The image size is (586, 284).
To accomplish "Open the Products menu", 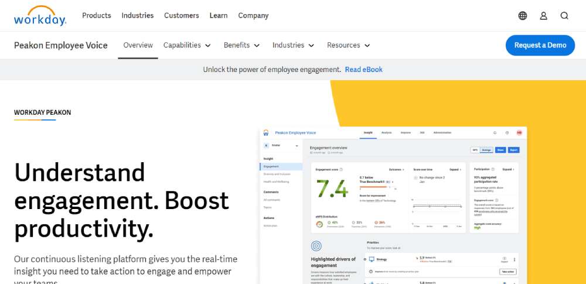I will pyautogui.click(x=97, y=16).
